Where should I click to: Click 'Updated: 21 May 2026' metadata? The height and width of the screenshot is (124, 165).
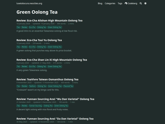click(41, 63)
